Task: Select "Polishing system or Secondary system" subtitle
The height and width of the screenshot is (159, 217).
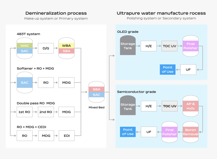Action: (161, 18)
